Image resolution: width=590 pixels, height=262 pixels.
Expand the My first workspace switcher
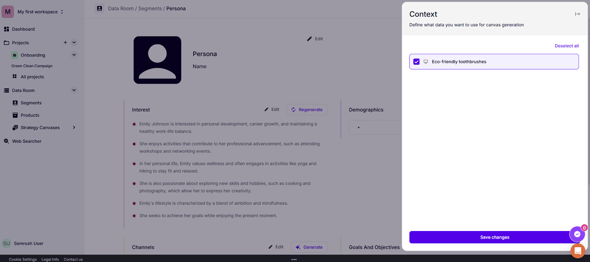[x=62, y=12]
